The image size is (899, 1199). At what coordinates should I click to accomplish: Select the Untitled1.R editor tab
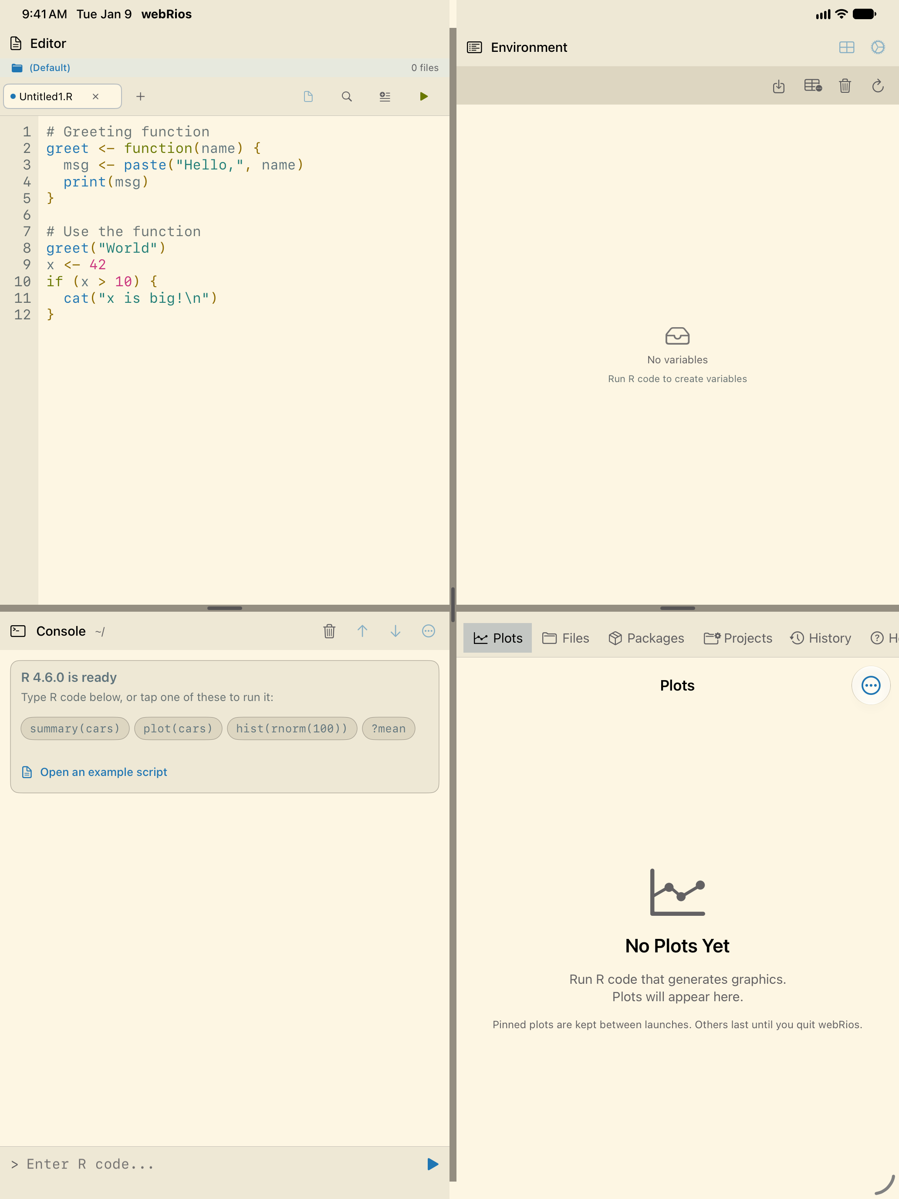(x=62, y=96)
